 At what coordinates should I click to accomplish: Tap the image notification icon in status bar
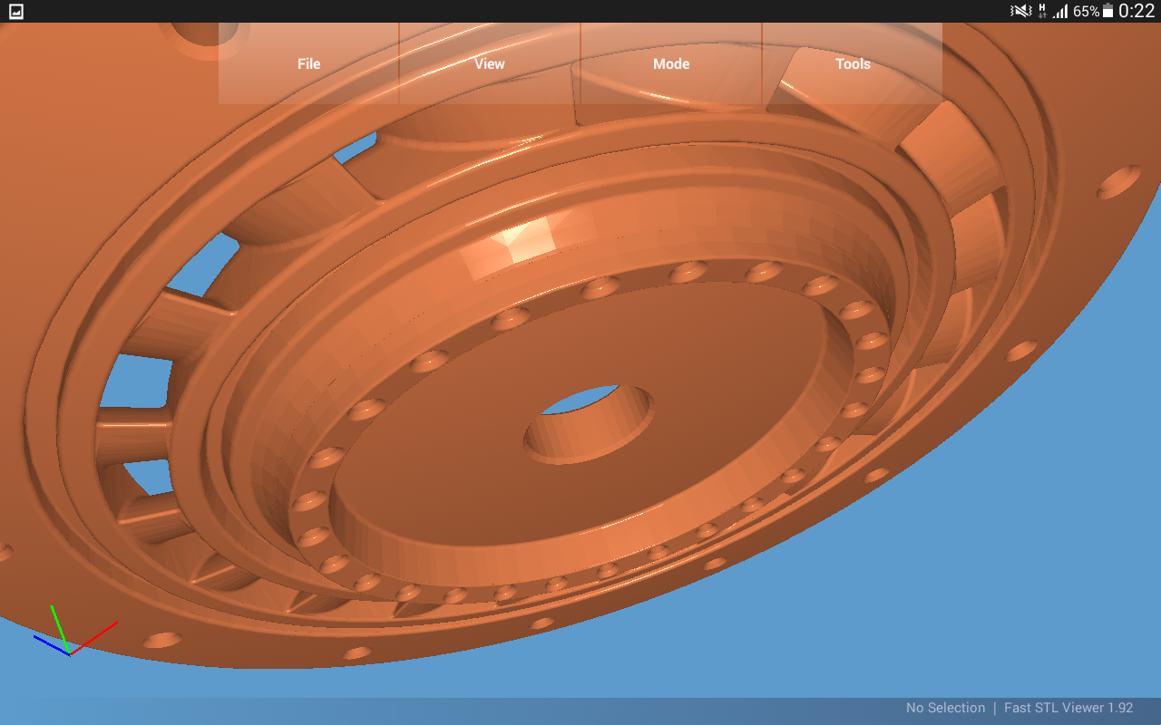pyautogui.click(x=15, y=11)
